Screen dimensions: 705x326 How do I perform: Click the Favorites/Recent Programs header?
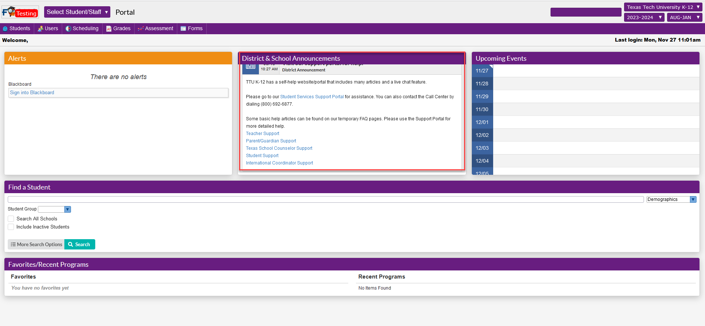coord(352,264)
